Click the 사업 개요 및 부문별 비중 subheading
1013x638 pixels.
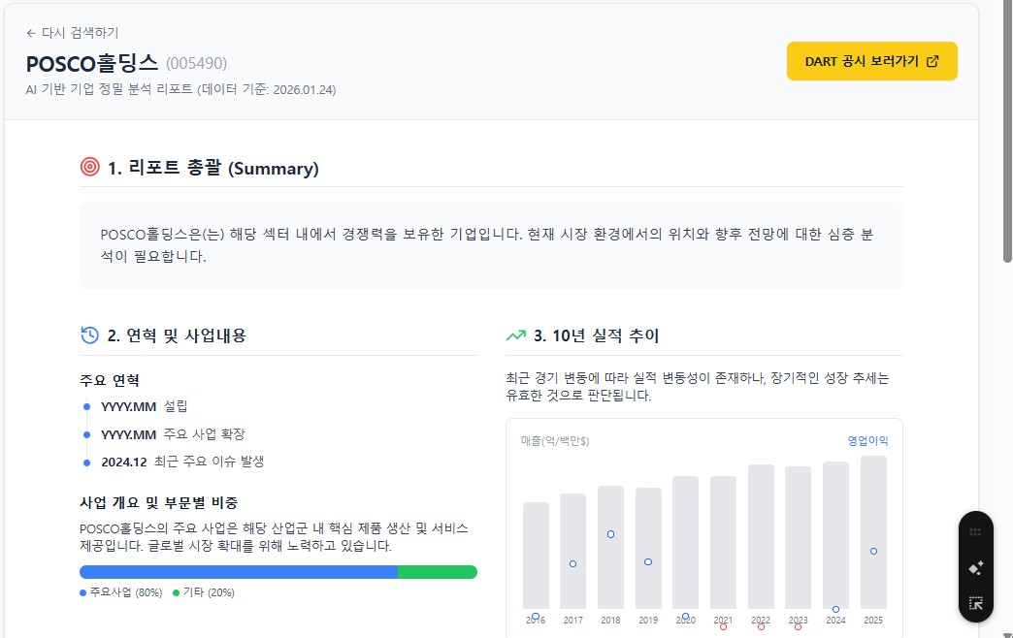point(159,502)
